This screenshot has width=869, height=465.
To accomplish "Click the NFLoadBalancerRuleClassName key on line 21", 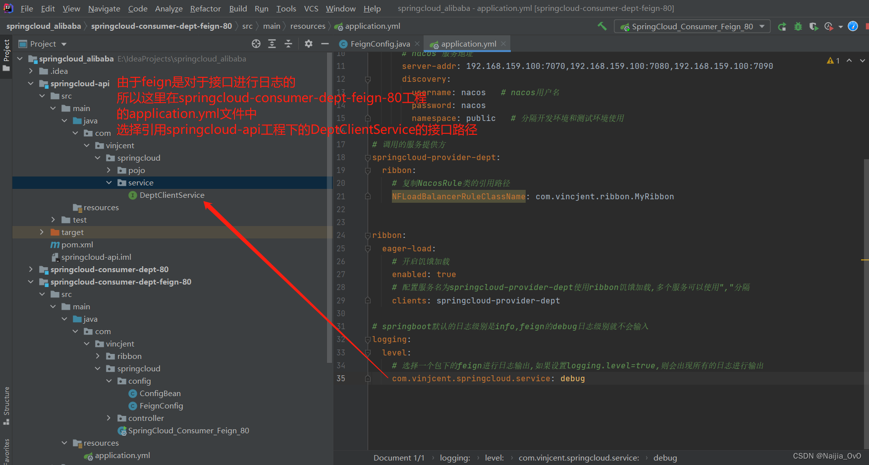I will 458,196.
